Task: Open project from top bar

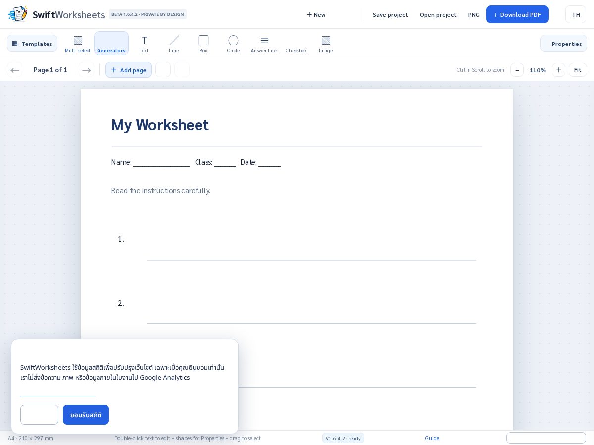Action: tap(438, 14)
